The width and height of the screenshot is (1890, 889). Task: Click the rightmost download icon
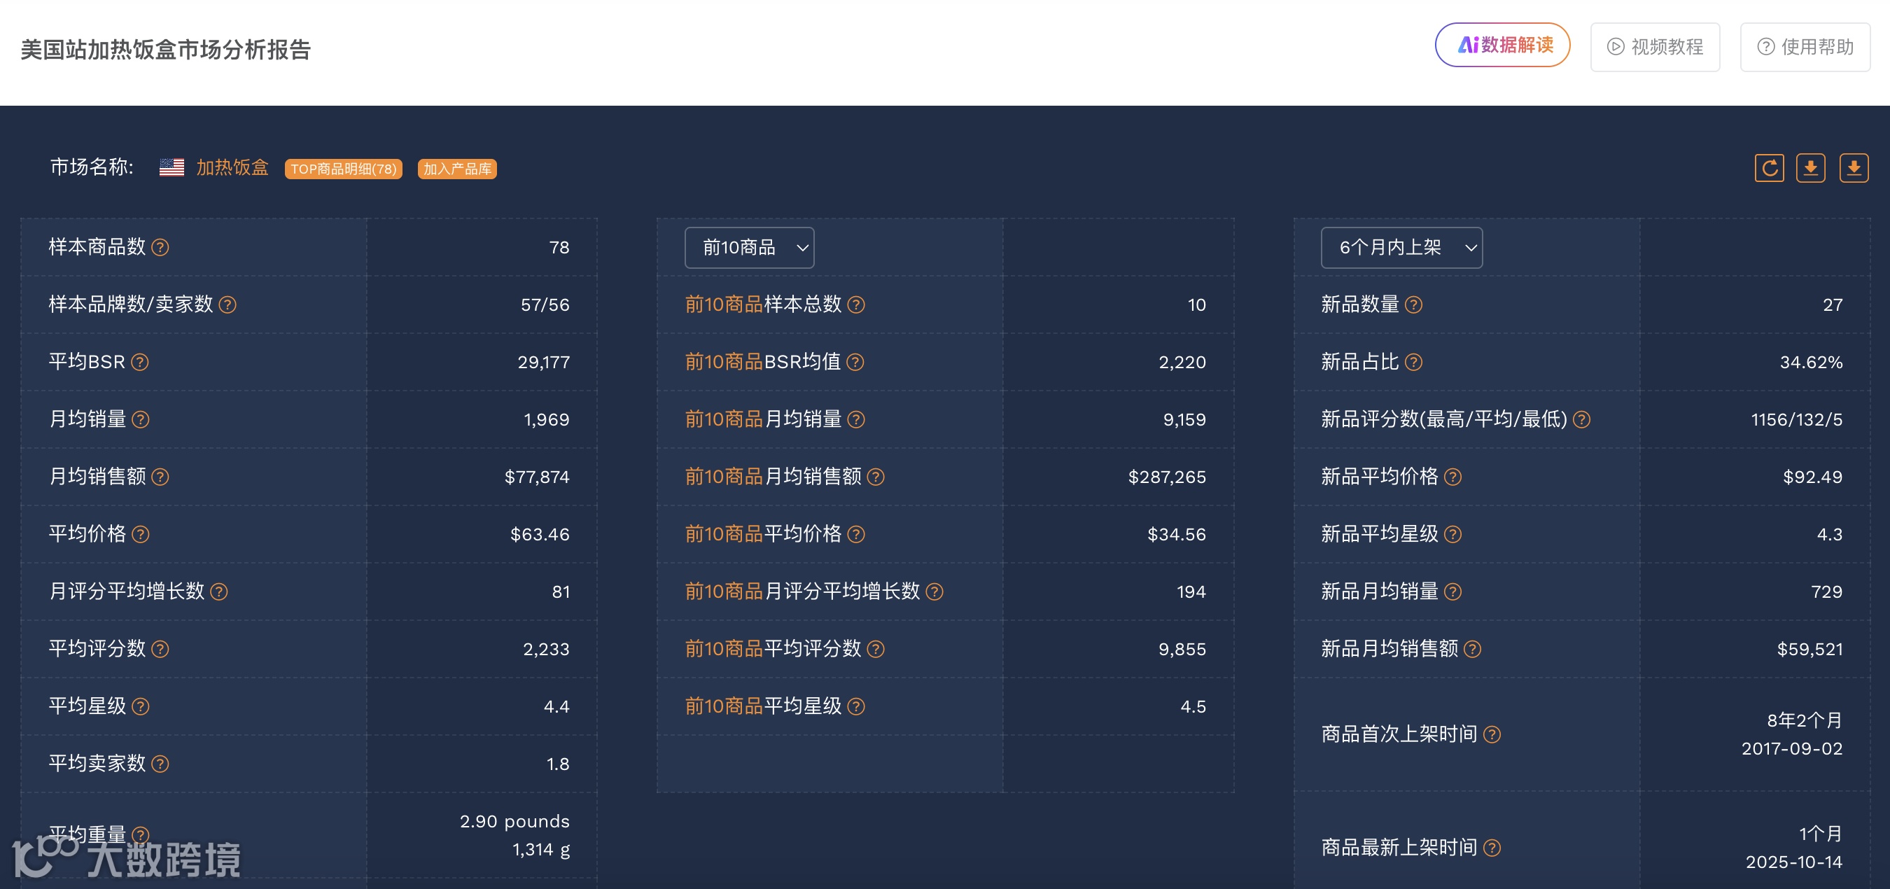pyautogui.click(x=1854, y=168)
